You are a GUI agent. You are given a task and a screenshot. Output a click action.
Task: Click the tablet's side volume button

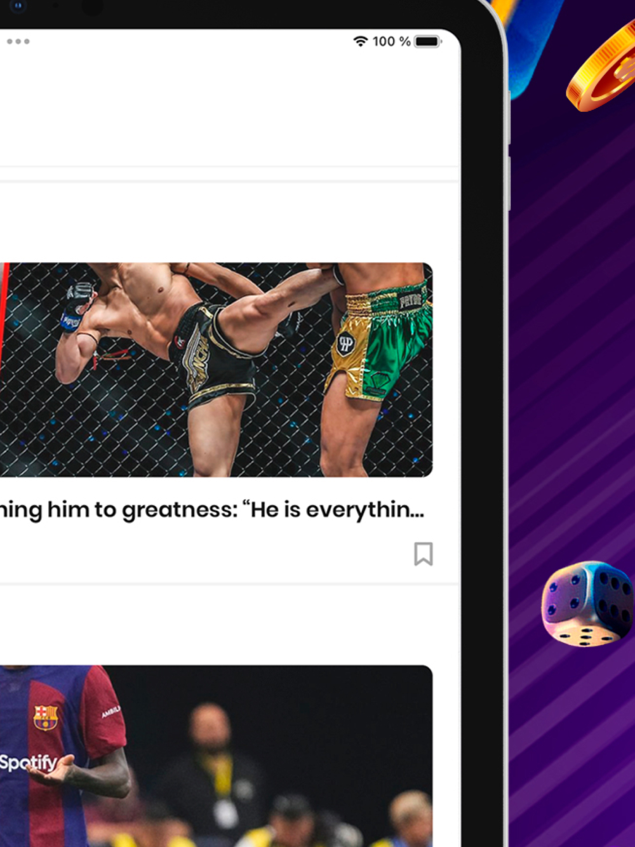(x=508, y=183)
